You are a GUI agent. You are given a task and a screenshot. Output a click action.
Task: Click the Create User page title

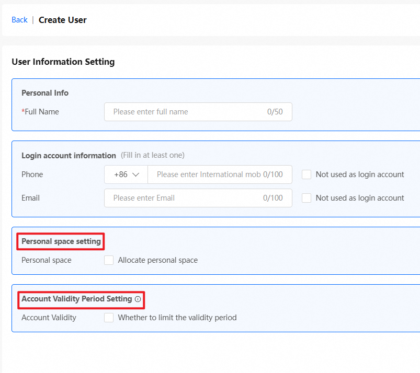click(x=63, y=20)
